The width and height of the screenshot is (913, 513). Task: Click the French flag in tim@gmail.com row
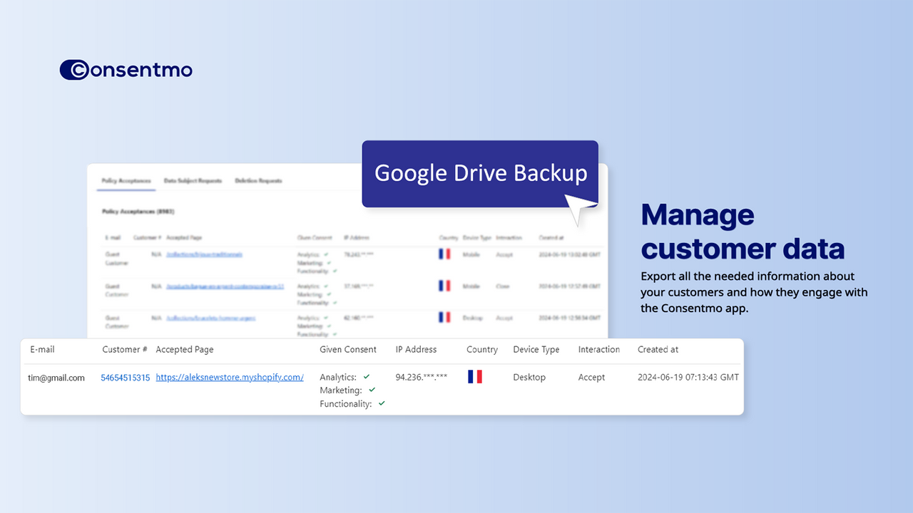click(475, 377)
